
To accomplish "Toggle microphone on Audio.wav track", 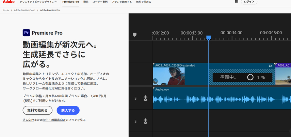I will tap(146, 98).
